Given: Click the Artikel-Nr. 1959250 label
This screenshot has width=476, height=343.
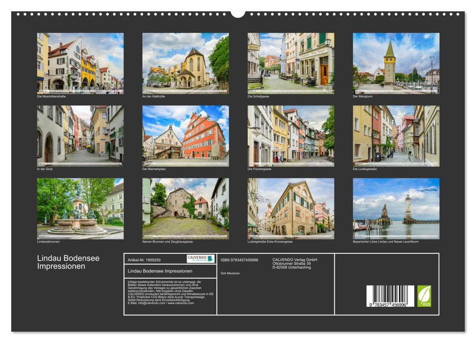Looking at the screenshot, I should [x=144, y=260].
